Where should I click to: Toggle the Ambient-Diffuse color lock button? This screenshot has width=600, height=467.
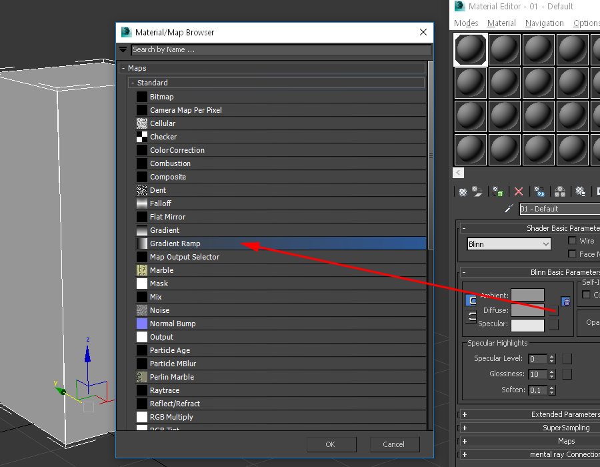(472, 301)
